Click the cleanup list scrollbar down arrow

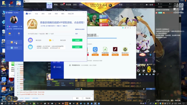[93, 95]
